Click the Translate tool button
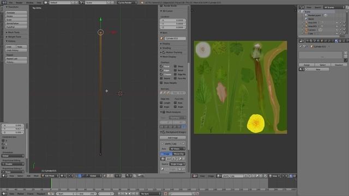This screenshot has width=349, height=196. (x=16, y=13)
